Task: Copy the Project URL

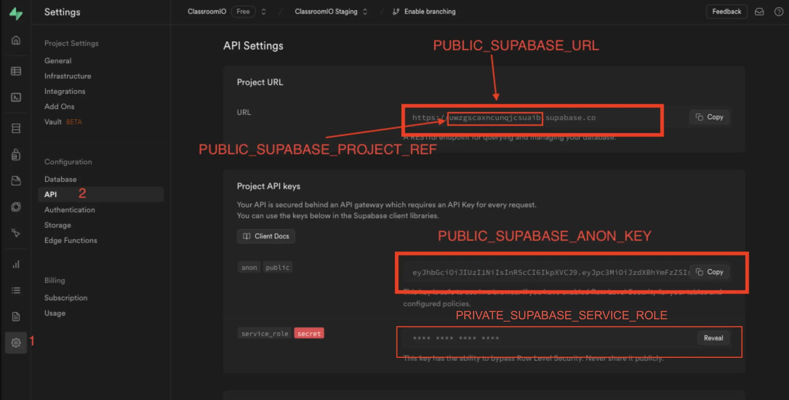Action: [709, 117]
